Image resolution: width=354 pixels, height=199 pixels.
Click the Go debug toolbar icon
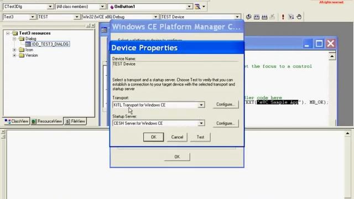tap(291, 17)
